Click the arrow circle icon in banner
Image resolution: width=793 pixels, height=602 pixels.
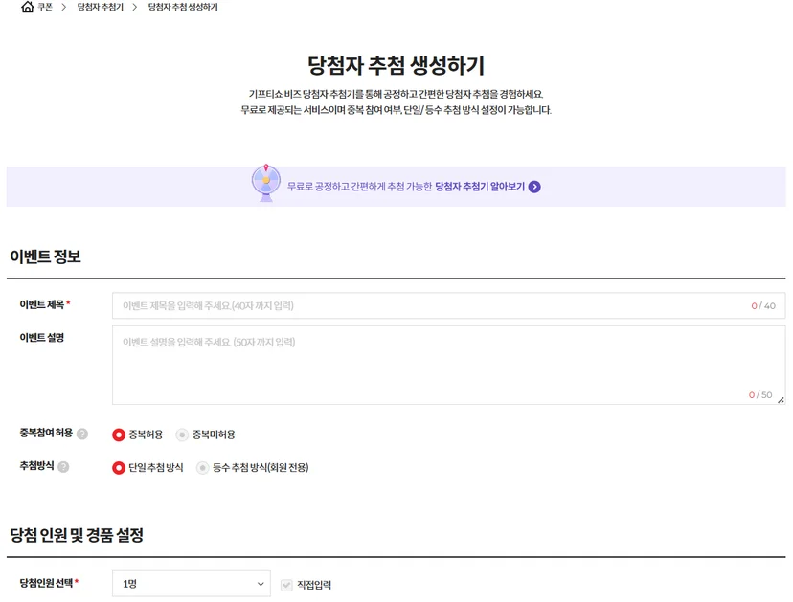tap(534, 187)
